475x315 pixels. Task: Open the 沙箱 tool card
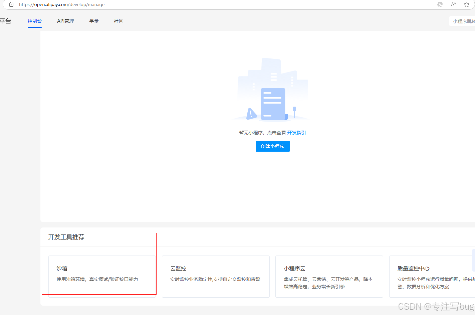click(102, 277)
